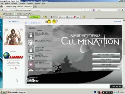125x94 pixels.
Task: Click the Single Player game button
Action: coord(106,60)
